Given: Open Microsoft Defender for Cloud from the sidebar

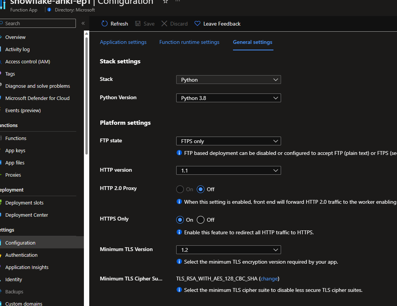Looking at the screenshot, I should (37, 98).
